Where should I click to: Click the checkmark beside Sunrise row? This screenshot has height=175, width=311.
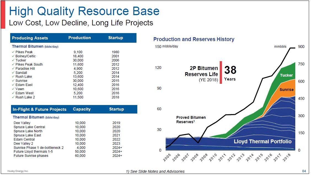13,81
